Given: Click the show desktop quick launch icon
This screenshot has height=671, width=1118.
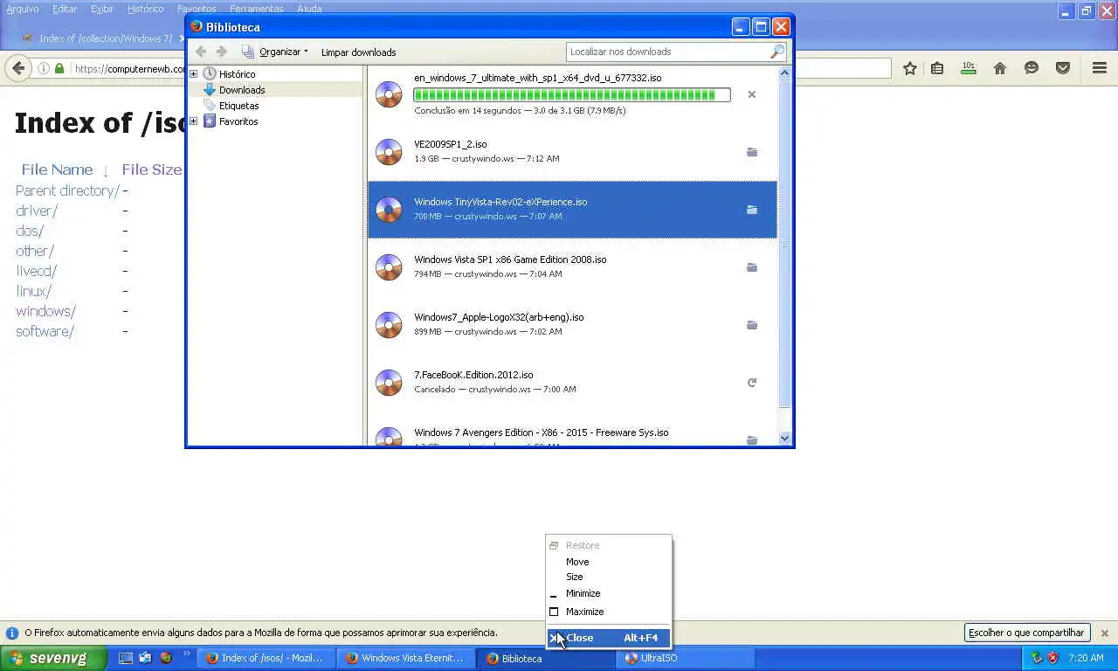Looking at the screenshot, I should (126, 658).
